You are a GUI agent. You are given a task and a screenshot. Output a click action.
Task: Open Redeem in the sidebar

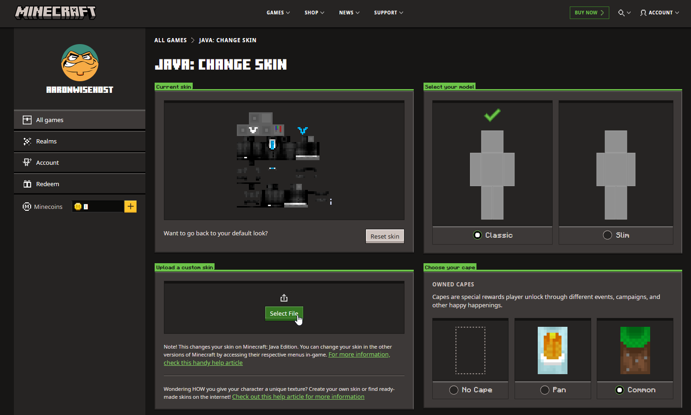80,184
